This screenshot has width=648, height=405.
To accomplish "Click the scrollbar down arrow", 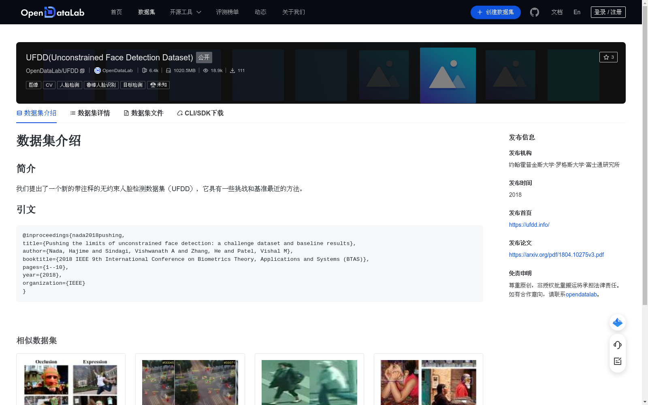I will point(645,402).
